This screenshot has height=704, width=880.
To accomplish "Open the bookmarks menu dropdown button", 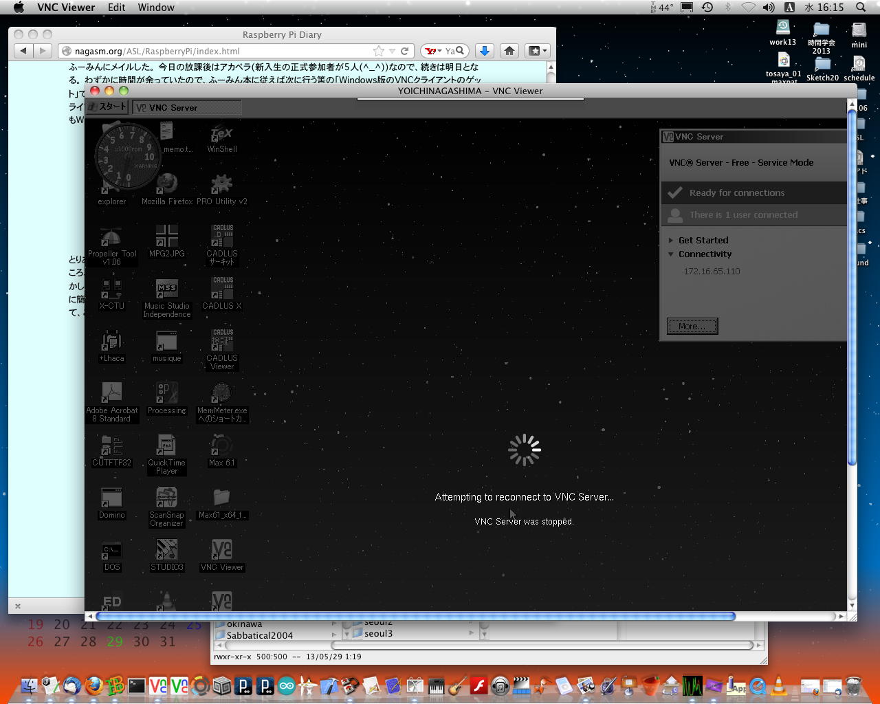I will 537,51.
